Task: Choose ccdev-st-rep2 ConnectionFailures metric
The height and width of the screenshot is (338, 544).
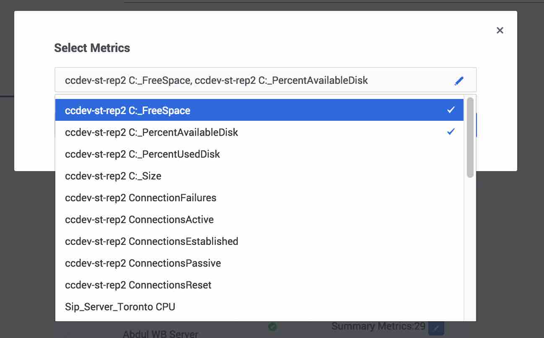Action: [141, 198]
